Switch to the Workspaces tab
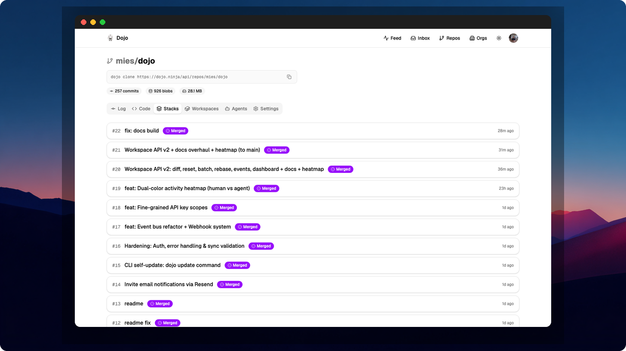This screenshot has width=626, height=351. point(201,108)
